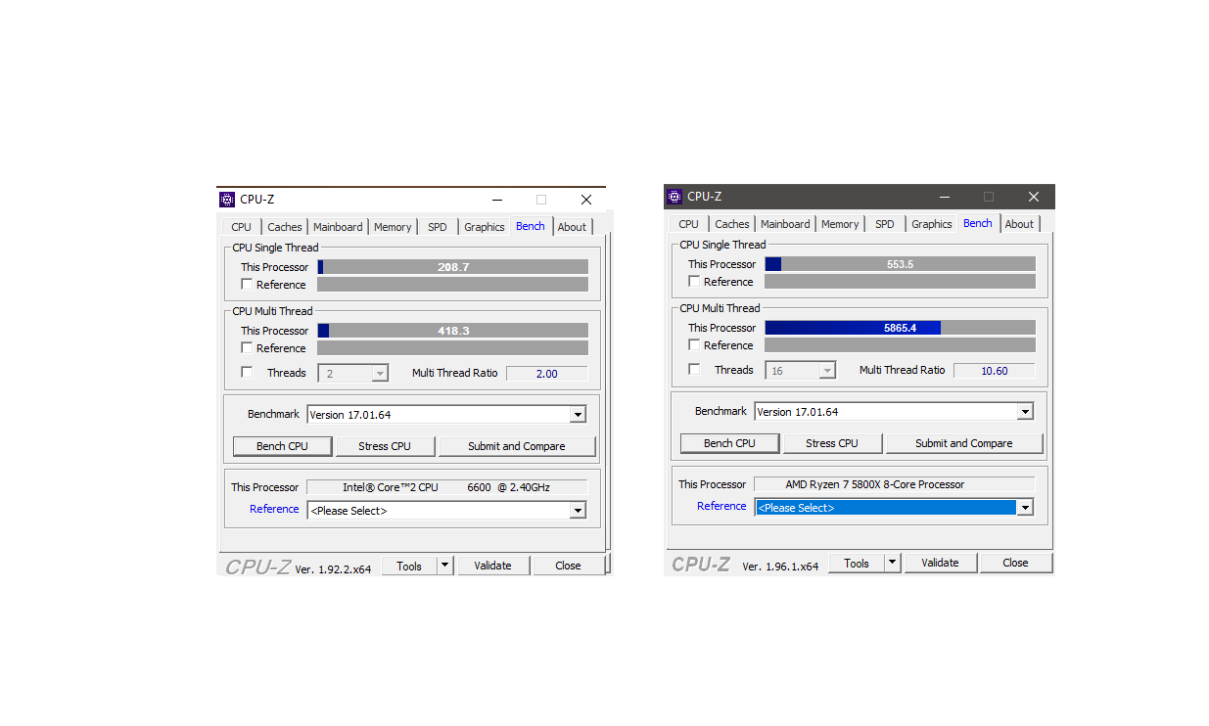Click CPU-Z app icon in right window title bar
The height and width of the screenshot is (726, 1209).
(674, 197)
